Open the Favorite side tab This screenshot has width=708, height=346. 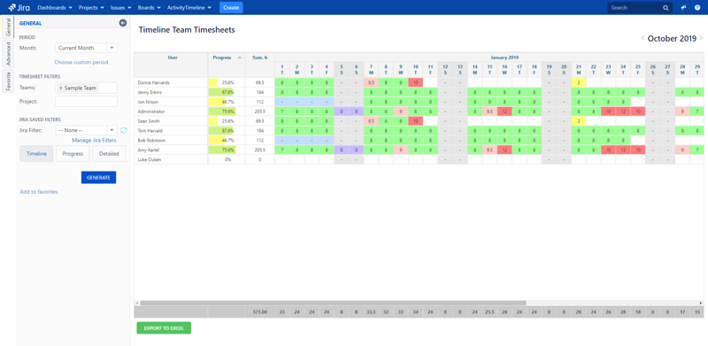[x=8, y=81]
